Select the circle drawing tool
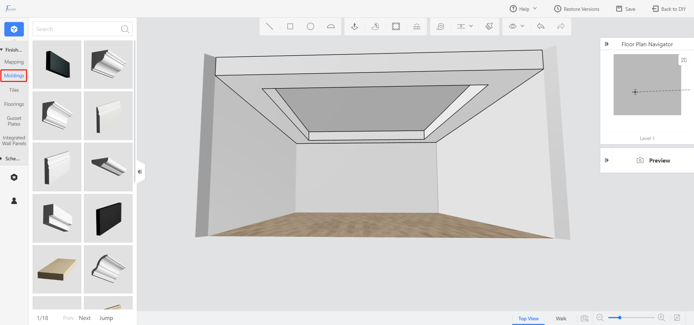The image size is (694, 325). click(x=310, y=26)
